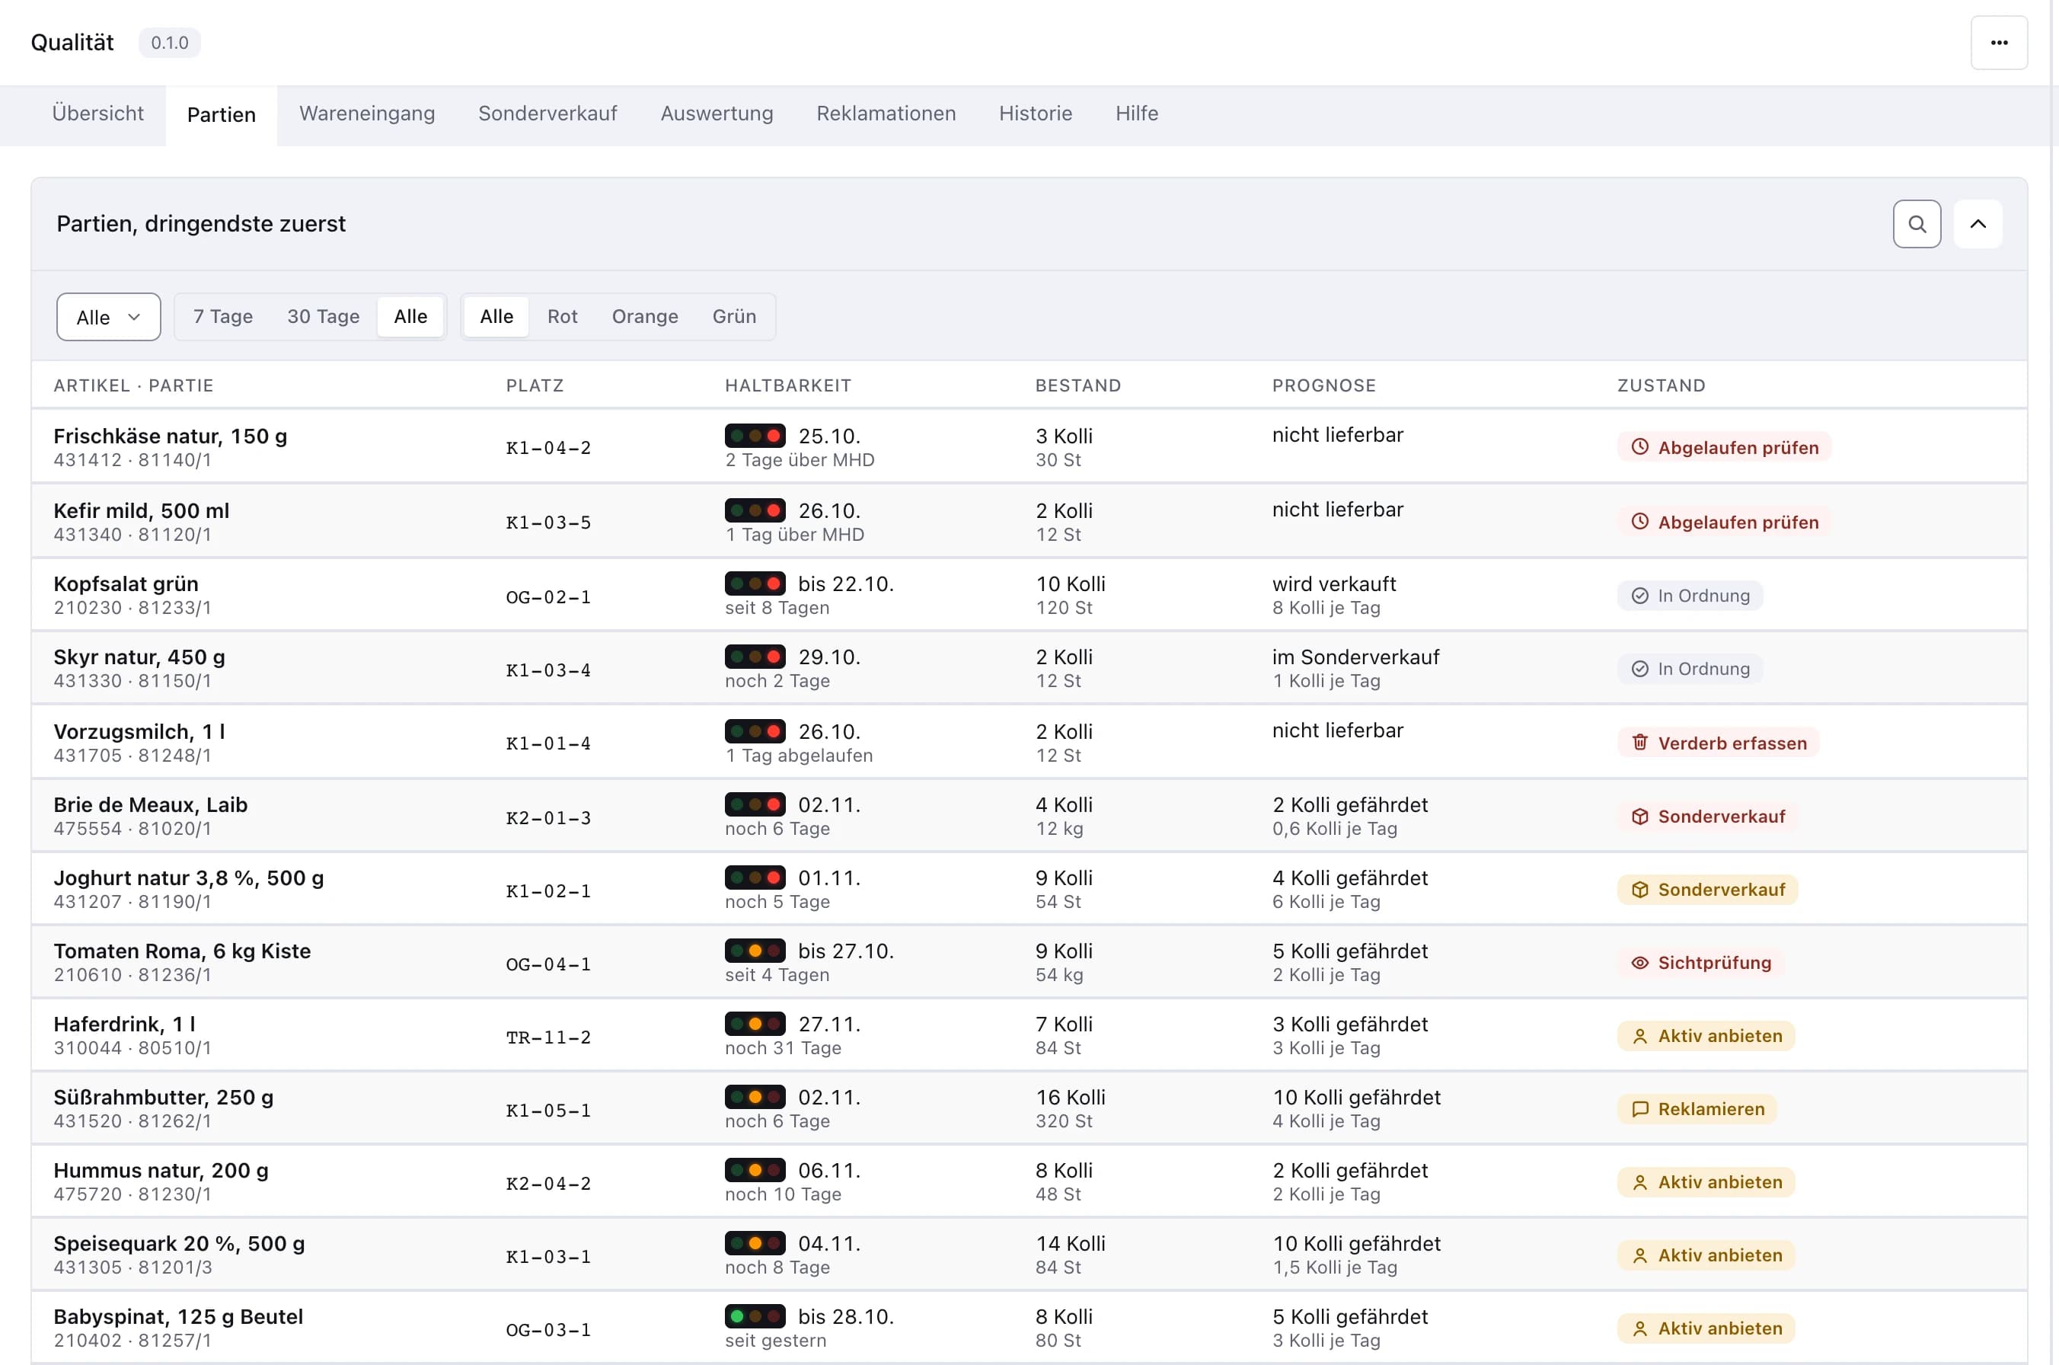Screen dimensions: 2059x1365
Task: Select Alle in the colour filter
Action: (x=496, y=316)
